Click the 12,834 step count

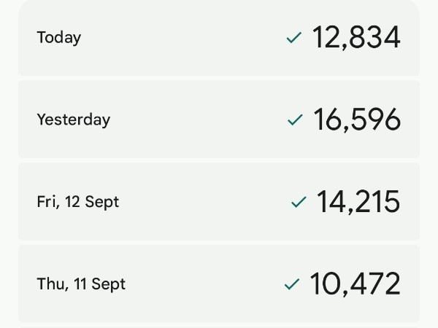pyautogui.click(x=356, y=38)
